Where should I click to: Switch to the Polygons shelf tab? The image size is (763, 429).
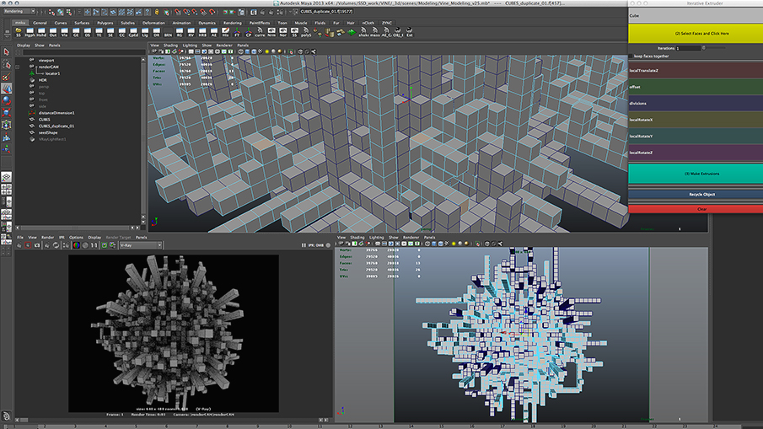(105, 23)
